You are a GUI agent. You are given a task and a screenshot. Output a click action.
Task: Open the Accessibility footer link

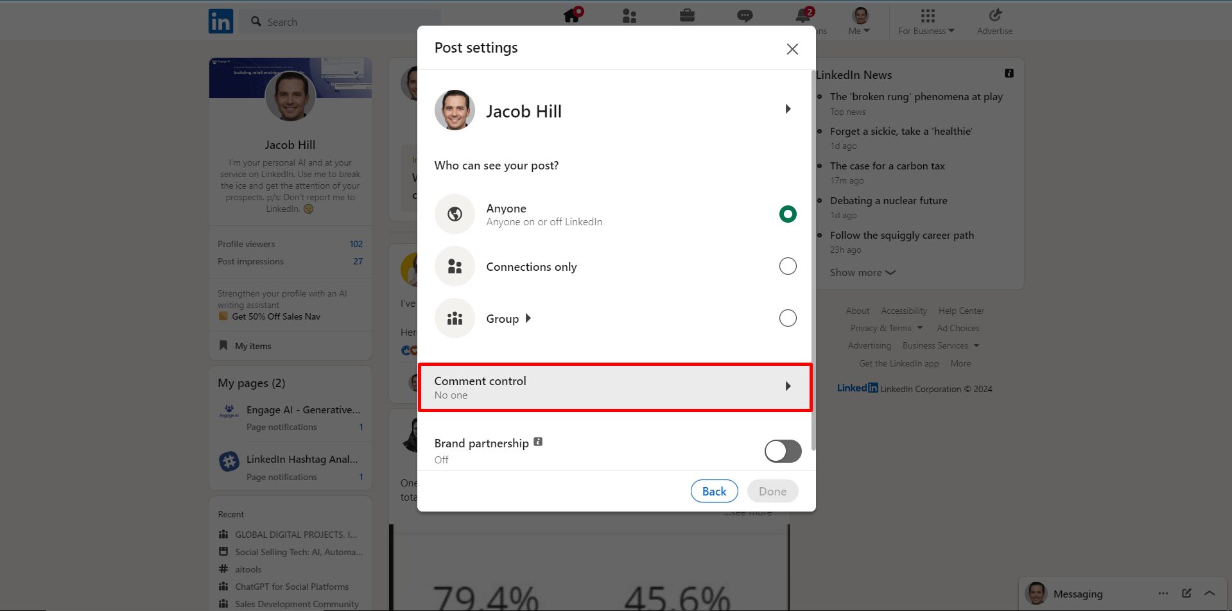[904, 311]
